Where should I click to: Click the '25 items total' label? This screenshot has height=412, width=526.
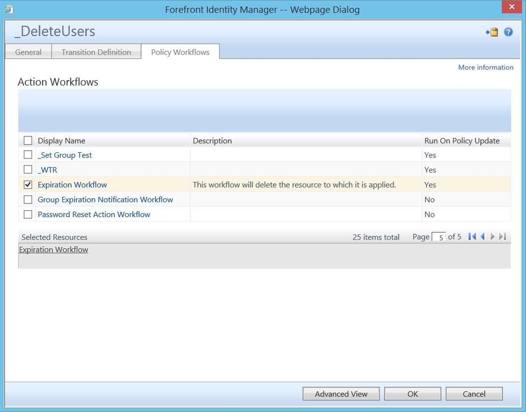[x=376, y=237]
